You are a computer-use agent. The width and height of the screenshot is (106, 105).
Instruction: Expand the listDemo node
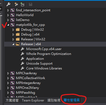coord(8,20)
